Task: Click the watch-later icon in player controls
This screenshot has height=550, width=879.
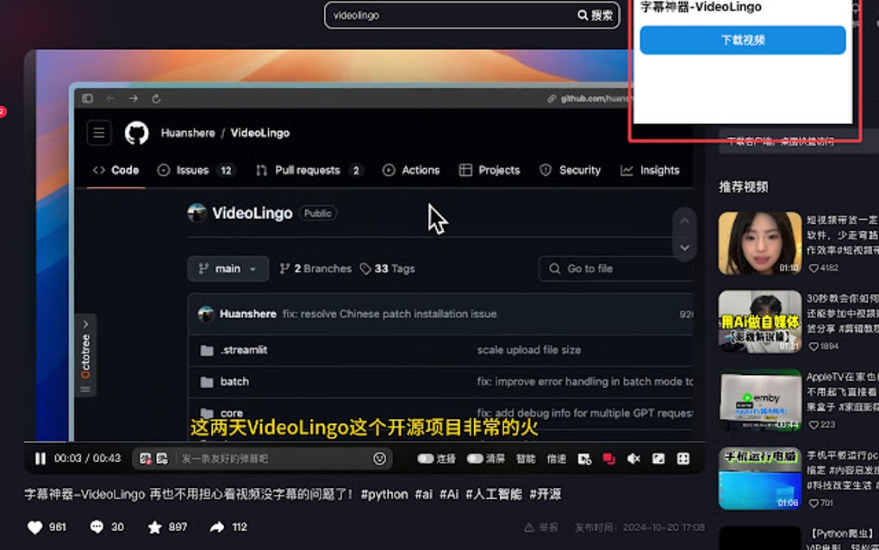Action: pyautogui.click(x=584, y=459)
